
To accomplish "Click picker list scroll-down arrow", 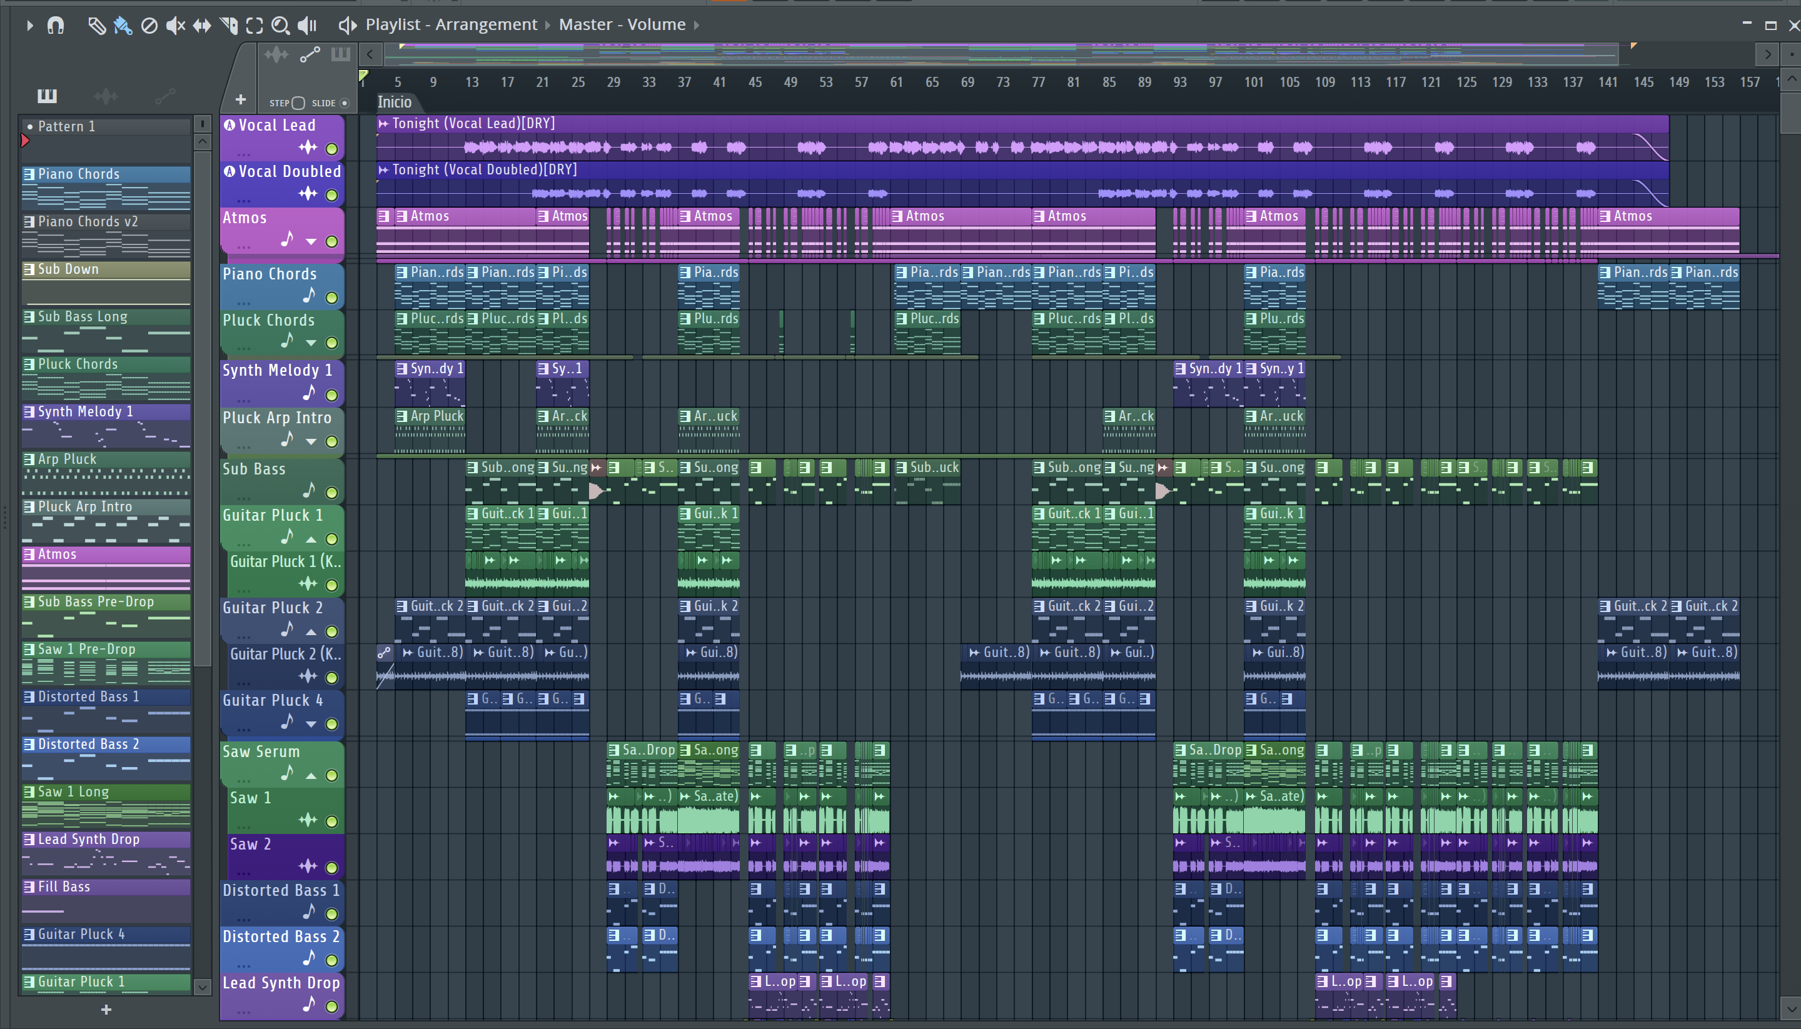I will tap(202, 987).
